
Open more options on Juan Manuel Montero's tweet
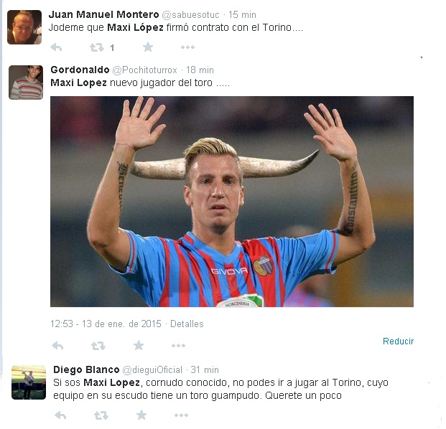pos(187,47)
